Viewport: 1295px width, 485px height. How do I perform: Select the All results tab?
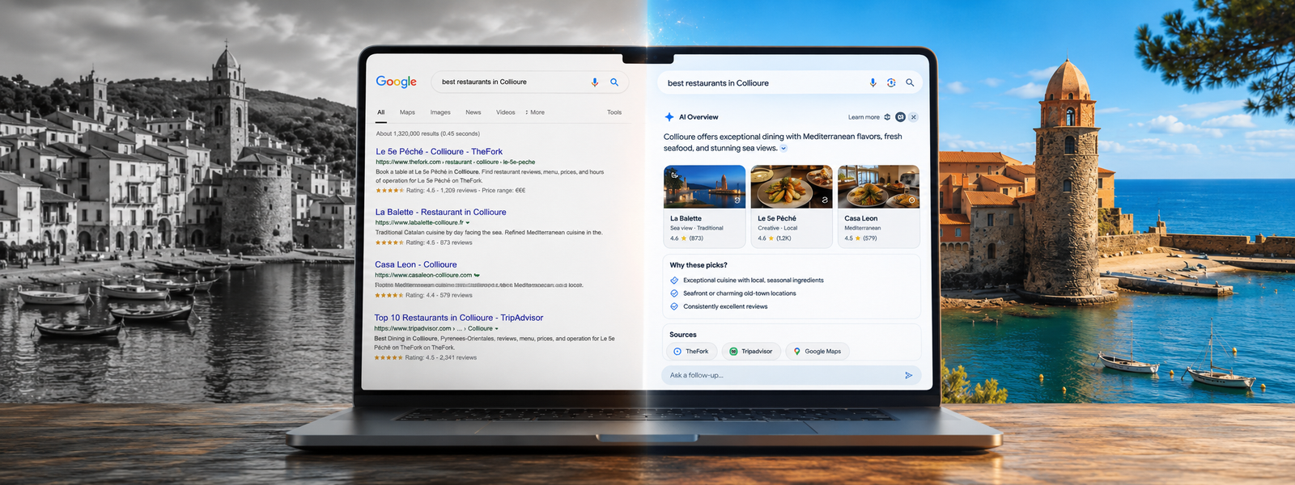pyautogui.click(x=381, y=112)
